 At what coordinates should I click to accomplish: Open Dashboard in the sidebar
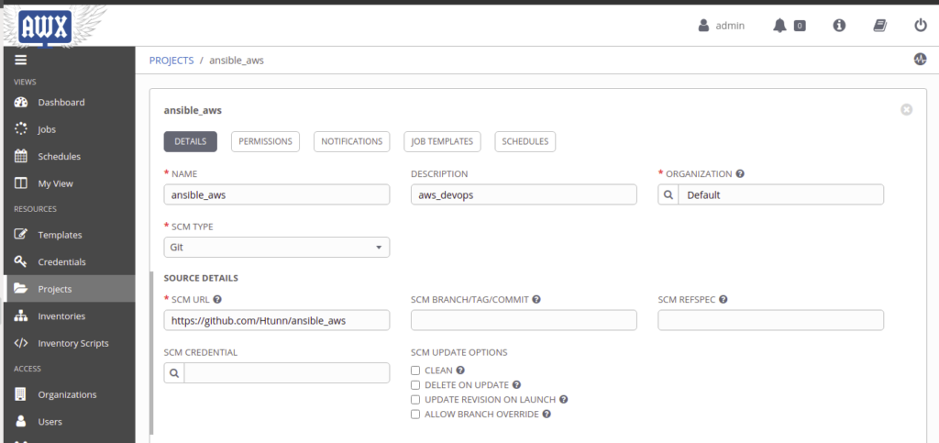click(x=61, y=103)
